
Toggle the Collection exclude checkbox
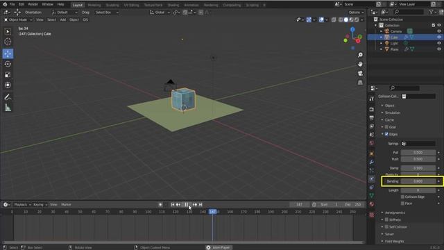pyautogui.click(x=433, y=25)
